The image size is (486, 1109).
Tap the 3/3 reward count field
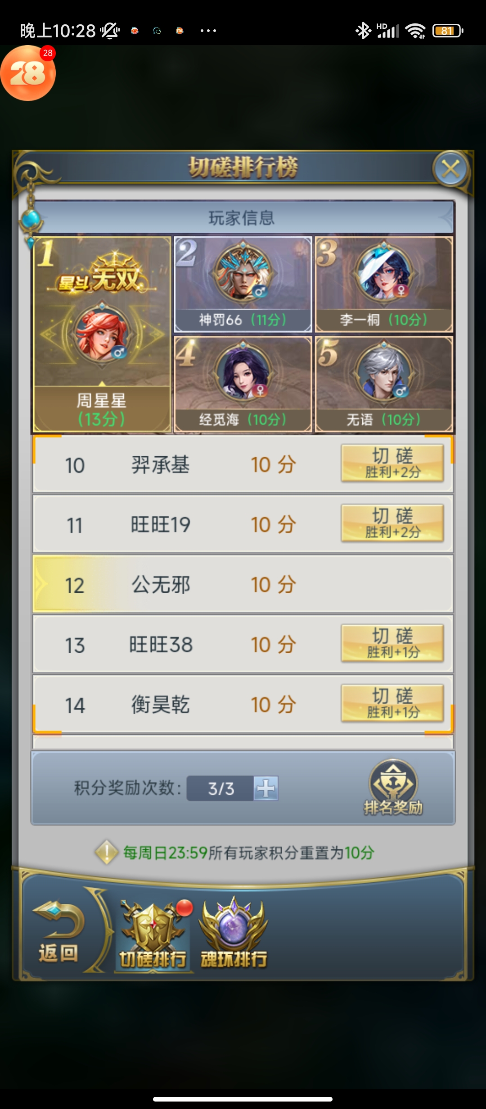(220, 788)
